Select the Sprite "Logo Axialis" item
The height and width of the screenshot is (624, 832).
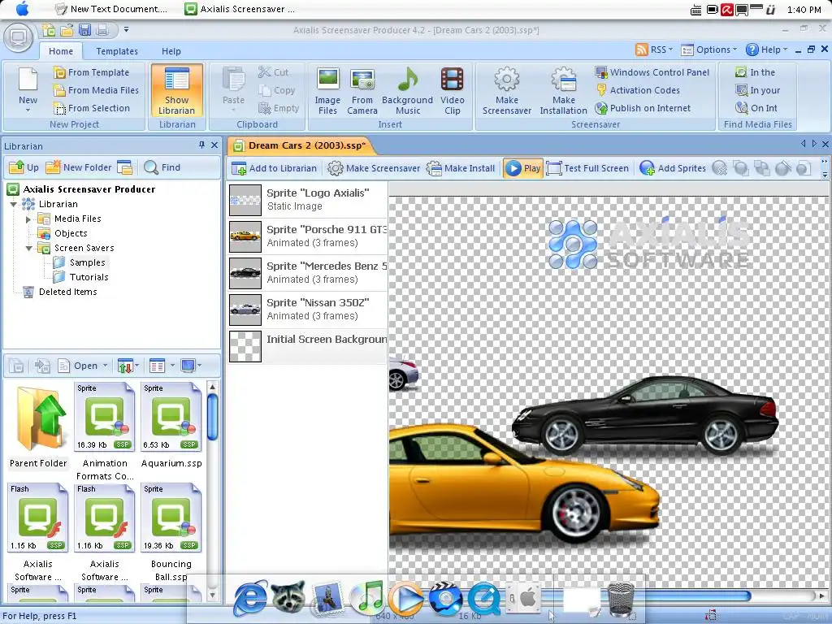point(308,200)
